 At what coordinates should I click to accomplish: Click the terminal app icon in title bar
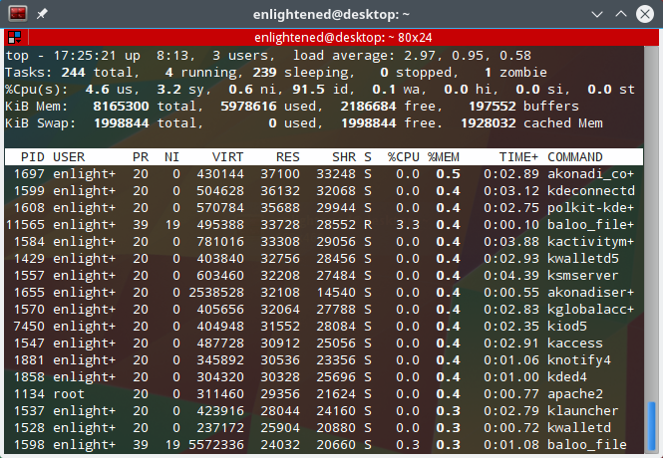pos(18,14)
